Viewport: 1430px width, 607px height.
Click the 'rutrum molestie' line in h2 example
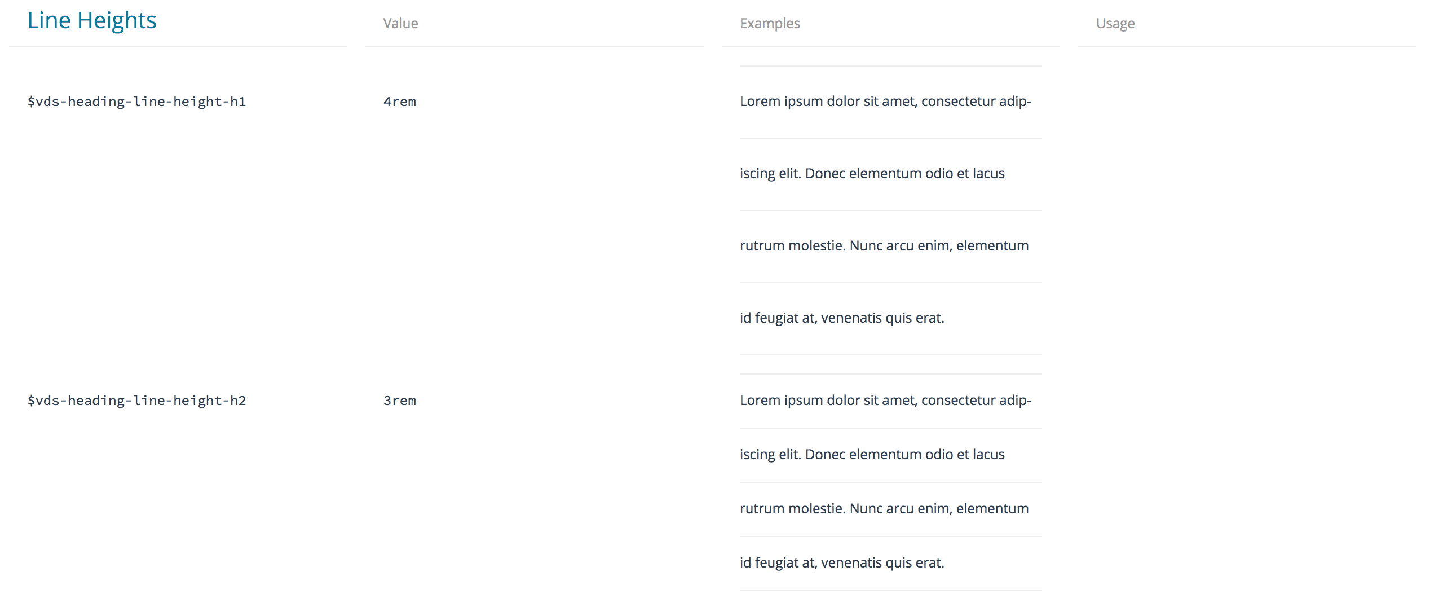[x=884, y=509]
